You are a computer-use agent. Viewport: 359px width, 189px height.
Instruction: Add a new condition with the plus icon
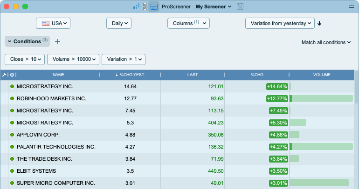pos(57,41)
